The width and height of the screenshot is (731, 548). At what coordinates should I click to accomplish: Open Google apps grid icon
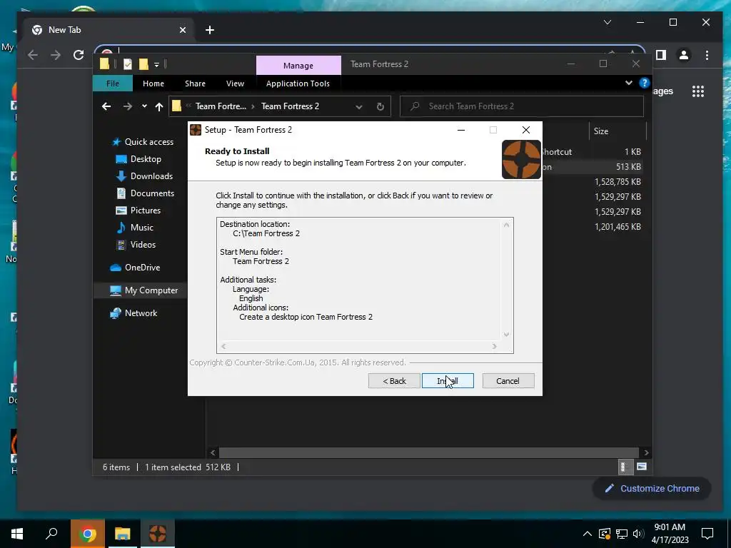tap(698, 91)
